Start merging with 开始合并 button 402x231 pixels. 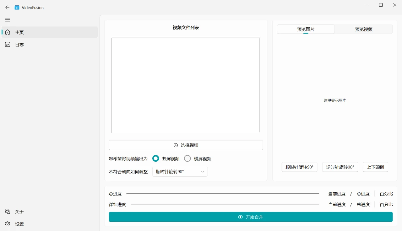tap(251, 217)
